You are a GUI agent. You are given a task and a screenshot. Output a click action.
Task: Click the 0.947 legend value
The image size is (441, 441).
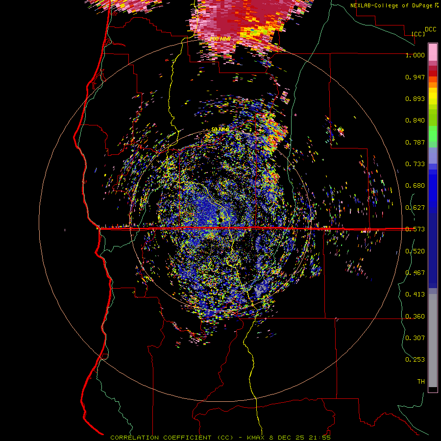tap(415, 77)
